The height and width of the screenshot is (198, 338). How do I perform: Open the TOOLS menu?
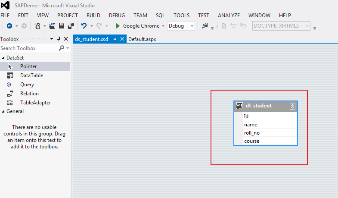point(182,16)
